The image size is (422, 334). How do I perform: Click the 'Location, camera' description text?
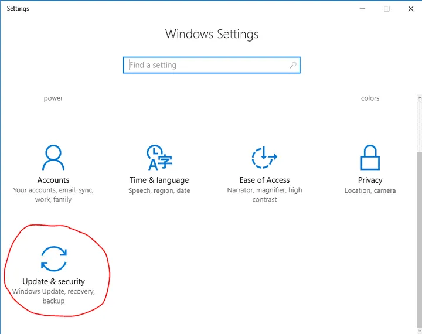(370, 191)
